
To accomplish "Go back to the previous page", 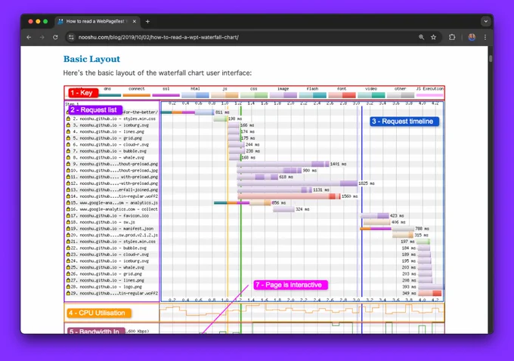I will [x=29, y=37].
